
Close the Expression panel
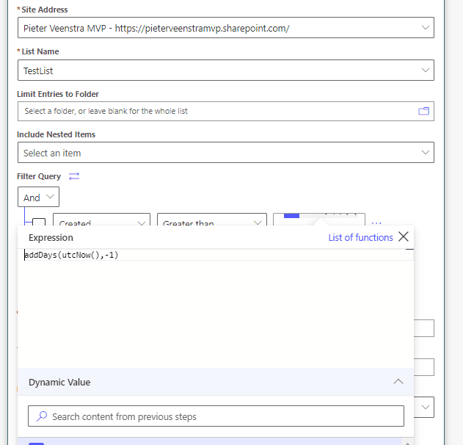point(404,236)
